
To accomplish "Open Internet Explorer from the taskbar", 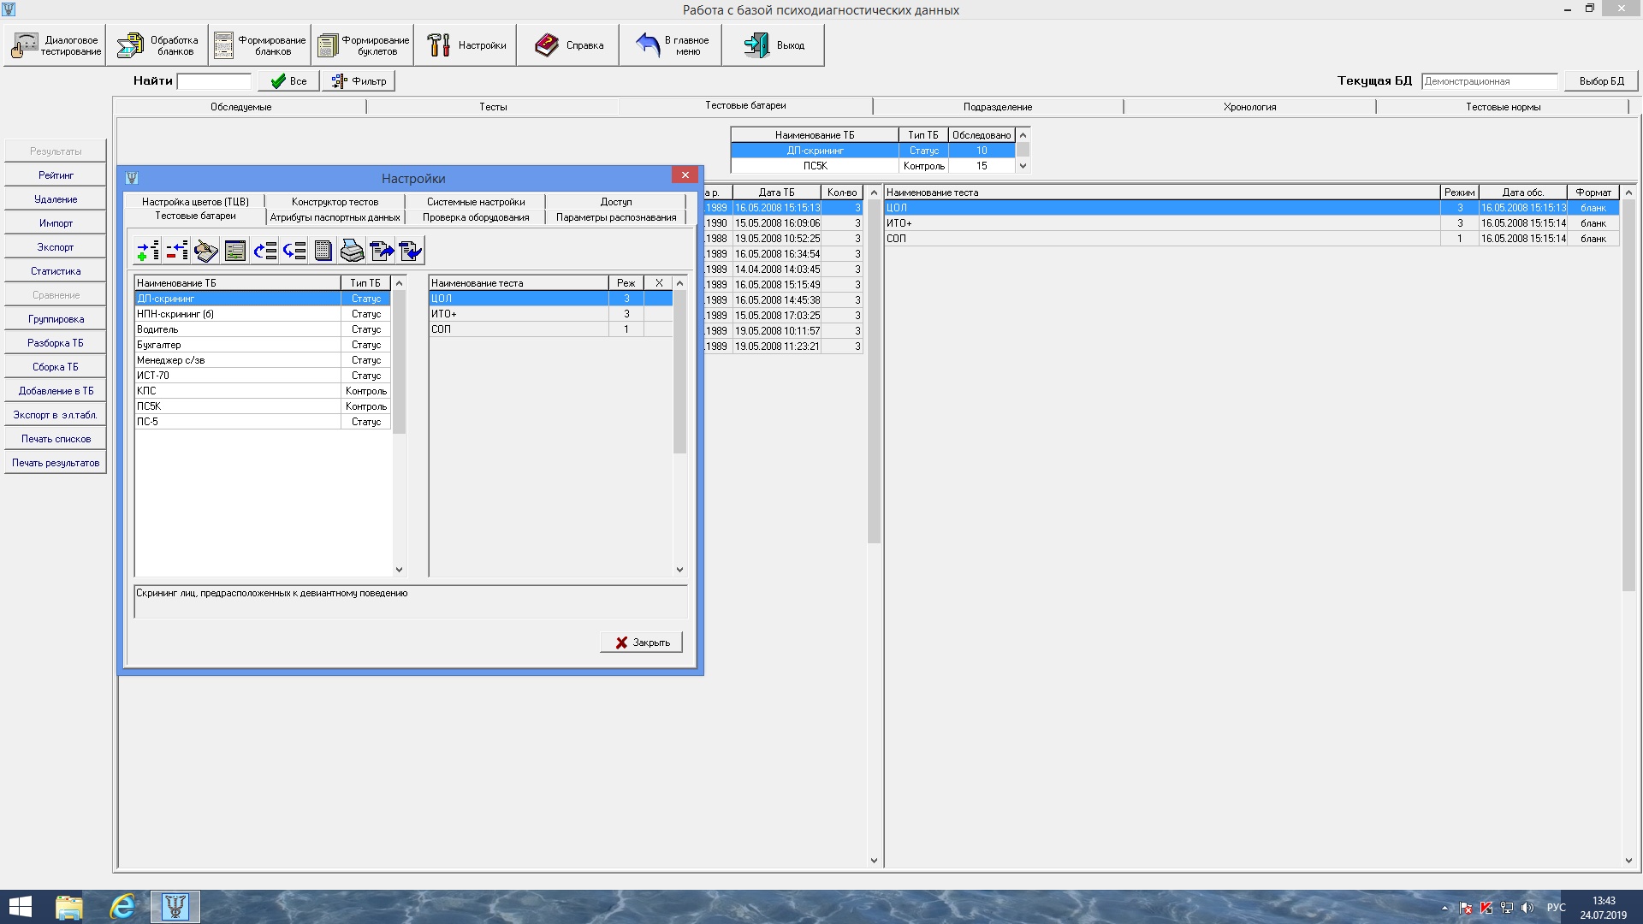I will [x=122, y=907].
